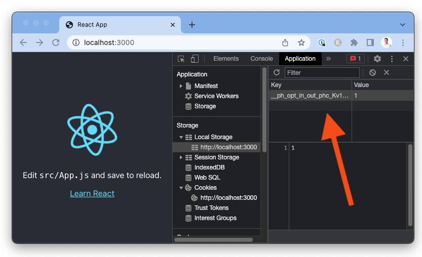The image size is (422, 257).
Task: Reload the page using browser reload button
Action: coord(56,42)
